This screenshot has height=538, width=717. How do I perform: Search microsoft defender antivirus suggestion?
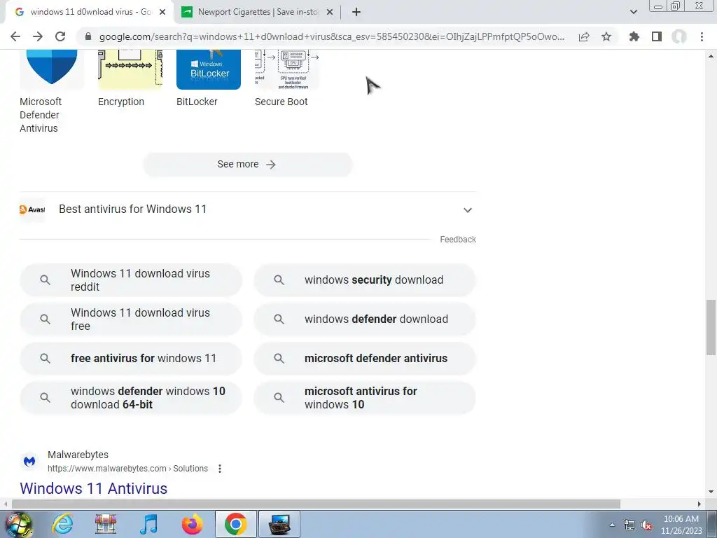(365, 358)
